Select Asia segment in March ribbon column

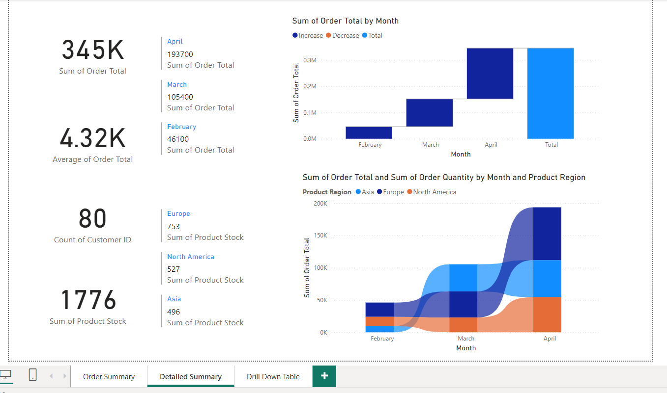click(464, 278)
